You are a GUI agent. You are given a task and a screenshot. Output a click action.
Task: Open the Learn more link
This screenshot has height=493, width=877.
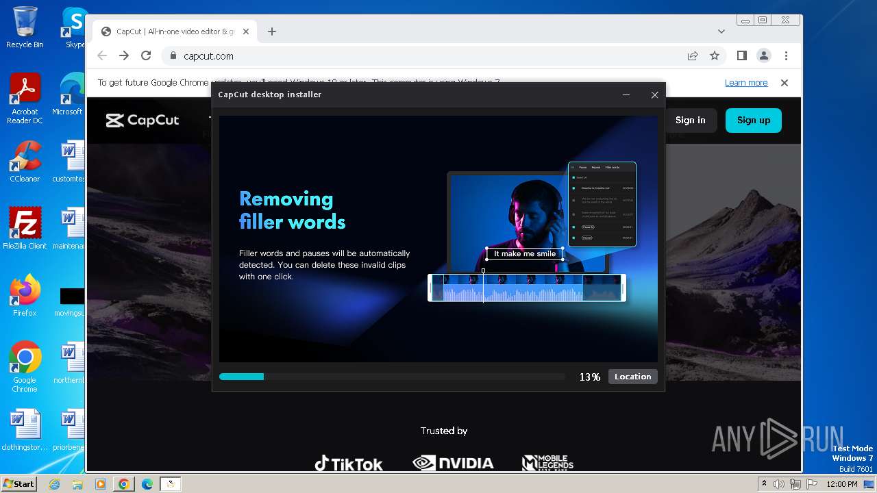[746, 83]
